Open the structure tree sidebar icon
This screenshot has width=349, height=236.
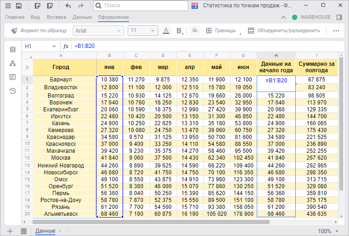pos(13,63)
